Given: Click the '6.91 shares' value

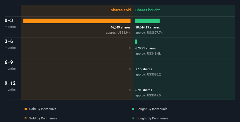Looking at the screenshot, I should (x=144, y=90).
